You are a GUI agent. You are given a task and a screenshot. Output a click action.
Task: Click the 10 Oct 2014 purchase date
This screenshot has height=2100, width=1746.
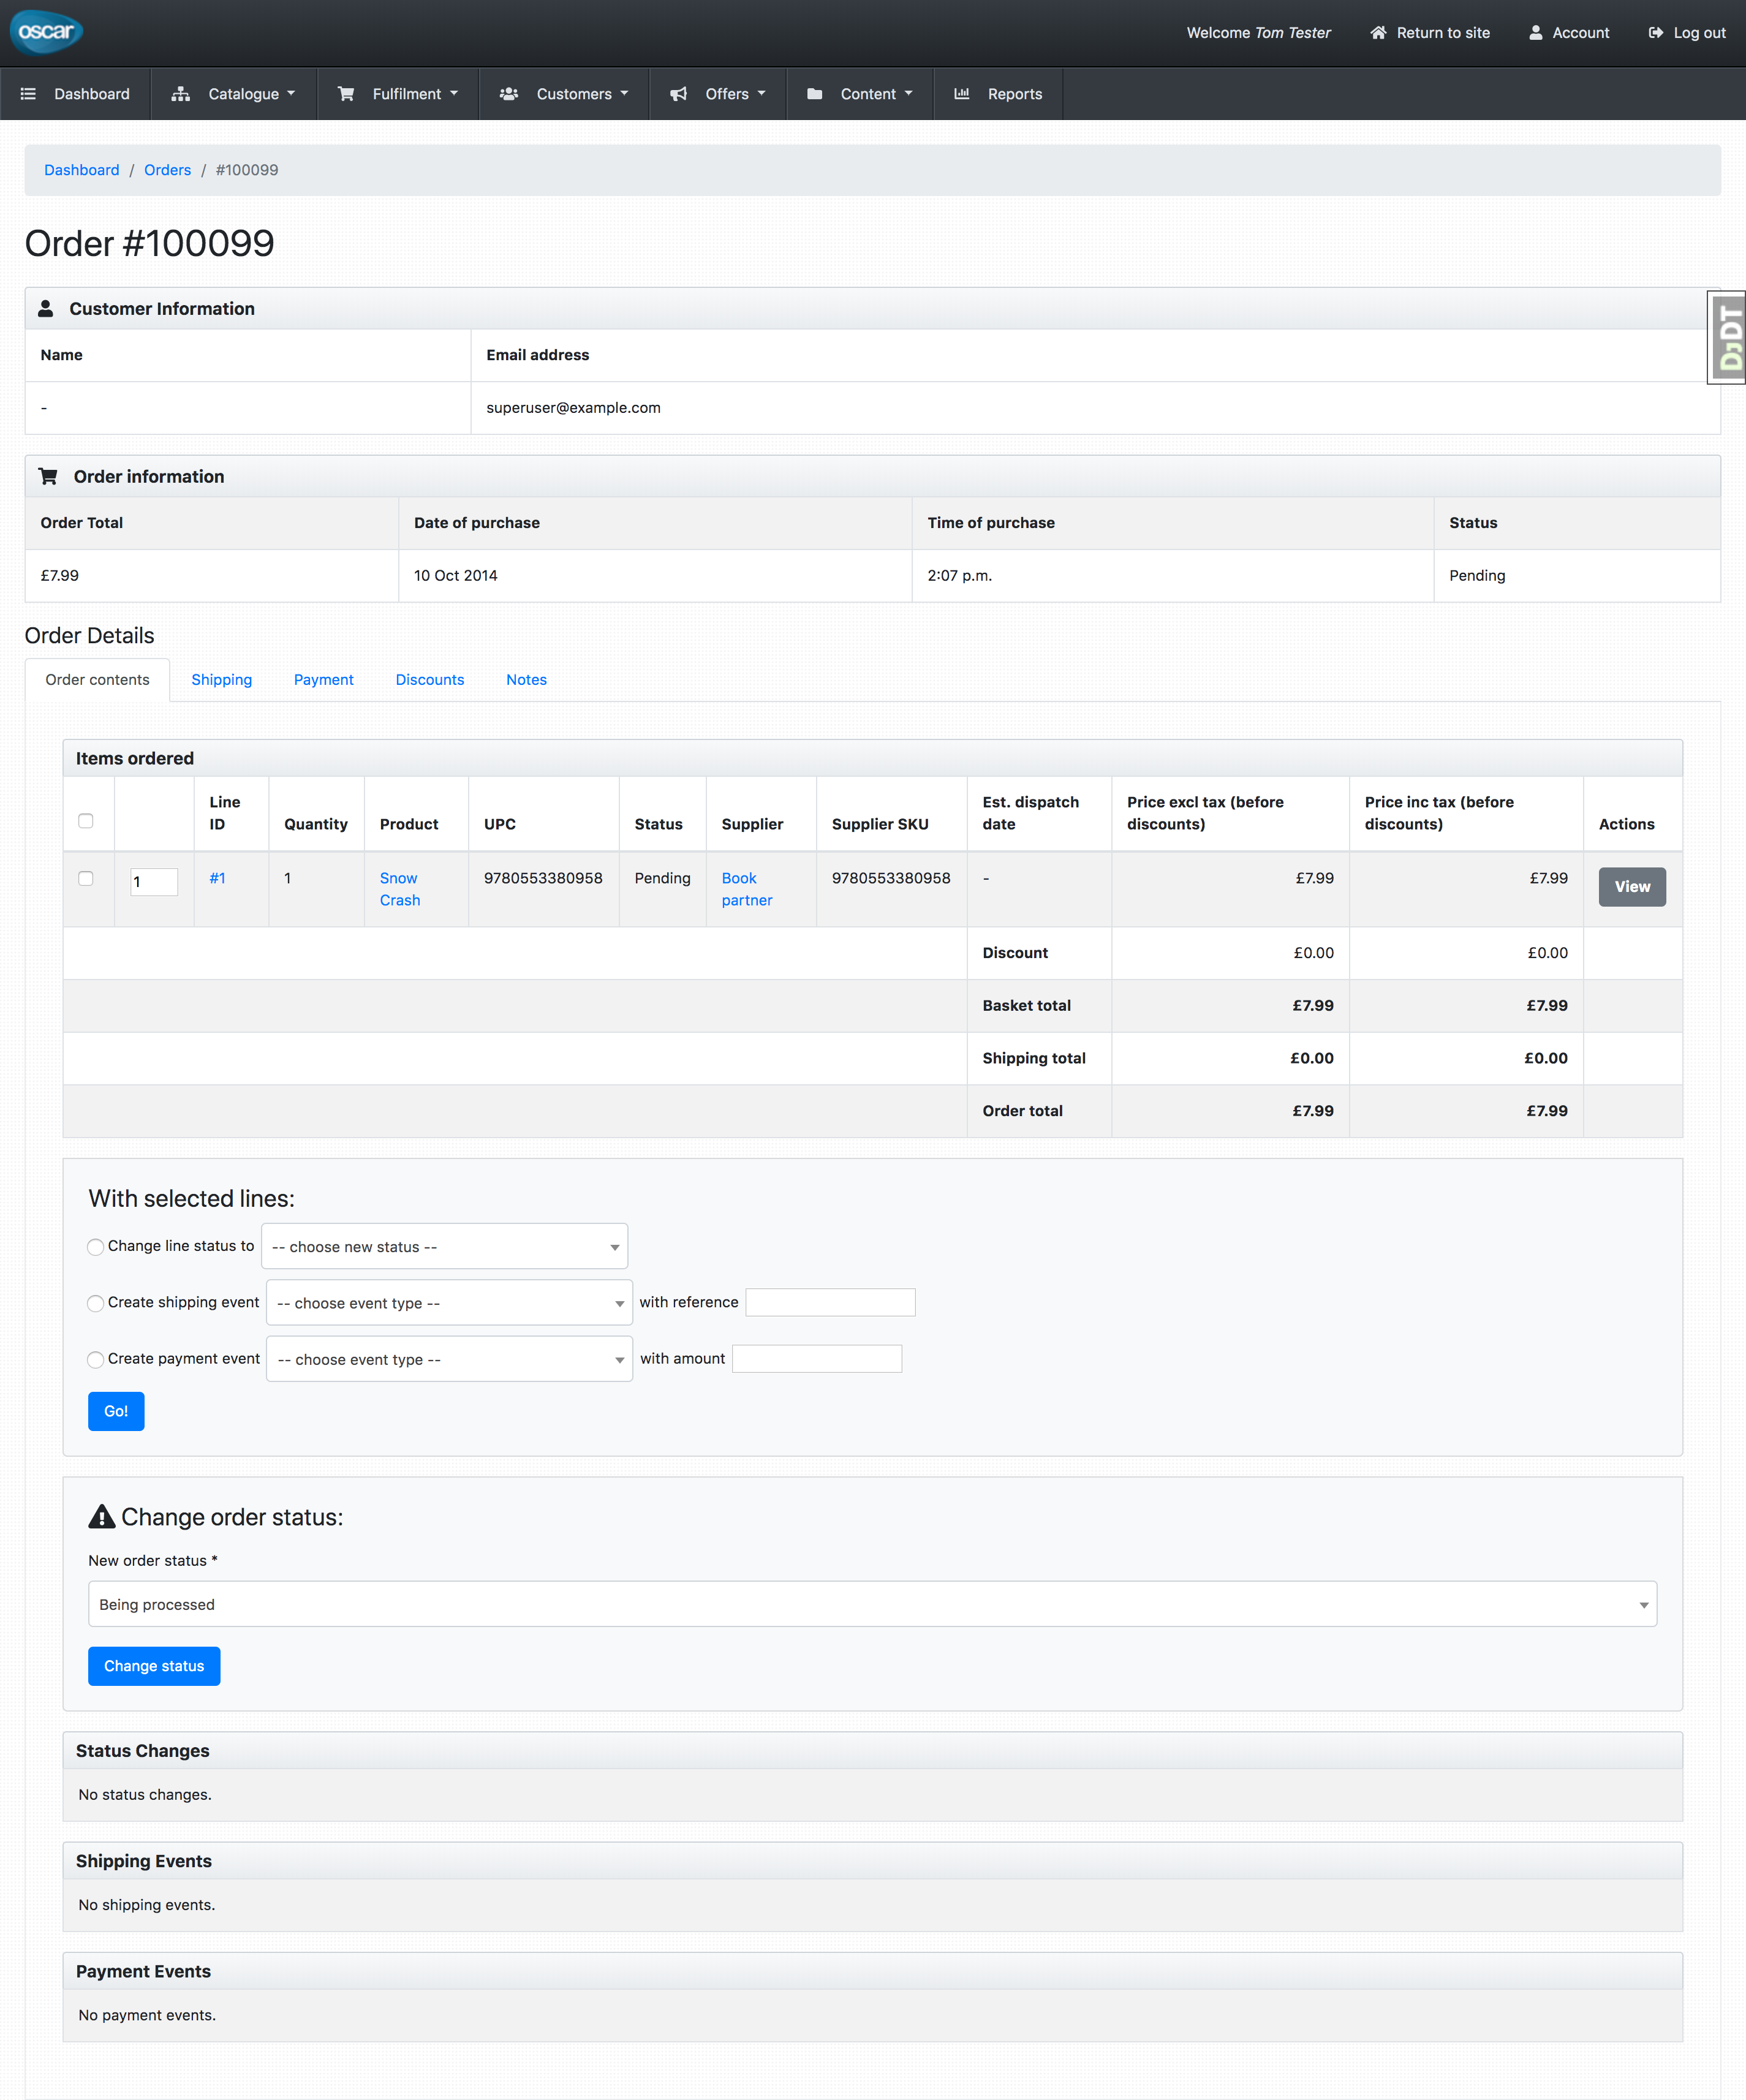[456, 576]
